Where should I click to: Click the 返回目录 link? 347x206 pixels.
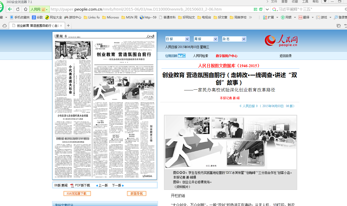pyautogui.click(x=285, y=56)
